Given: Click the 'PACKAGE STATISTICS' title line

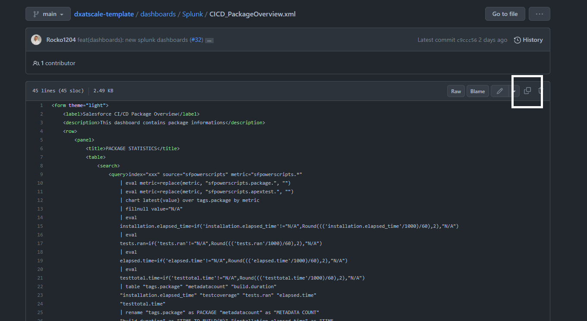Looking at the screenshot, I should pyautogui.click(x=133, y=148).
